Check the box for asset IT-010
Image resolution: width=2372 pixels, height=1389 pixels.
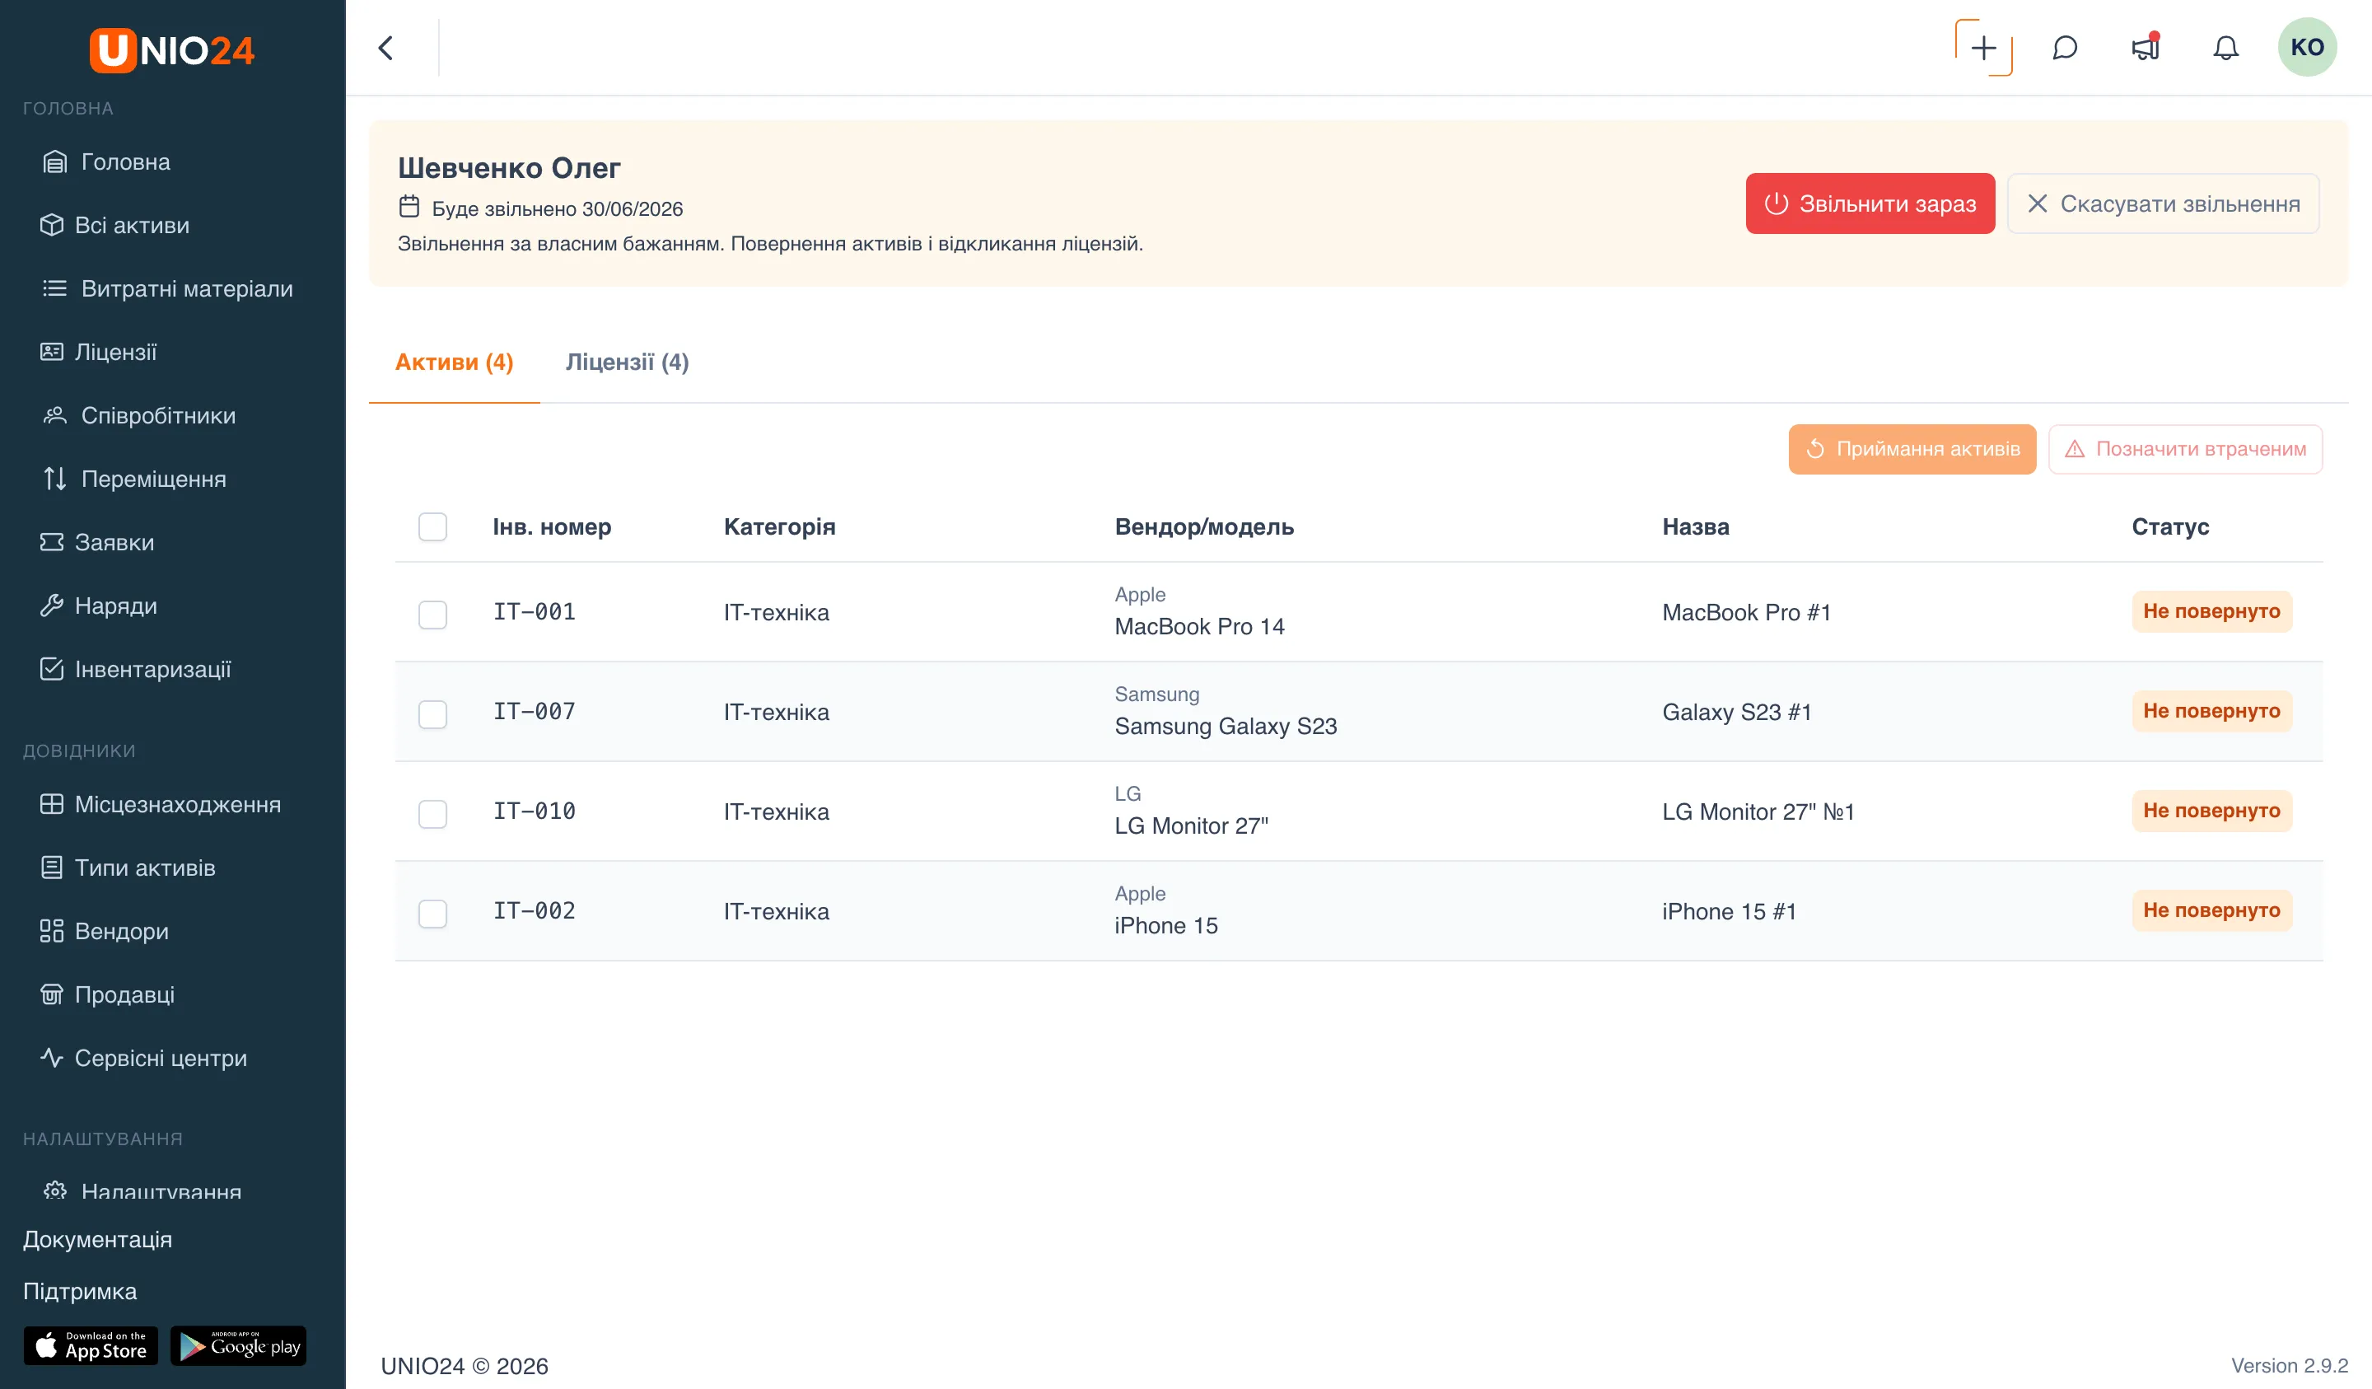pos(433,814)
